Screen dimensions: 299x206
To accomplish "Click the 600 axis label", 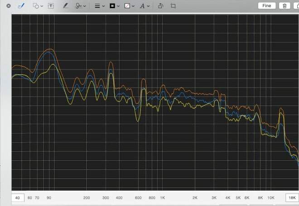I will coord(138,198).
